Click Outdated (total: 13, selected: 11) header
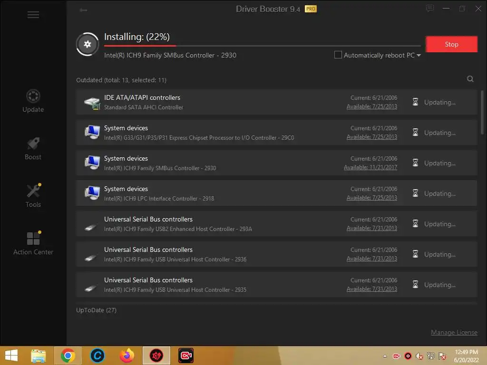The width and height of the screenshot is (487, 365). (121, 80)
